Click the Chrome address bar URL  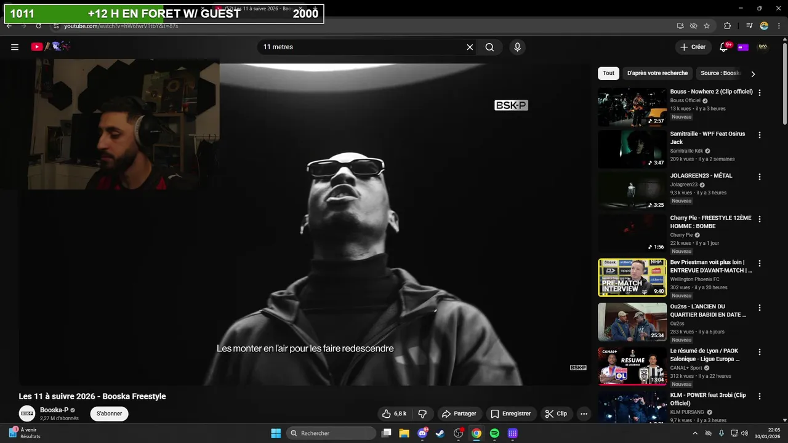pos(121,26)
